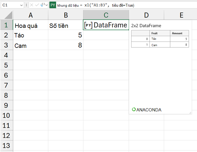Click cell A2 containing "Táo"
The width and height of the screenshot is (197, 152).
[31, 35]
